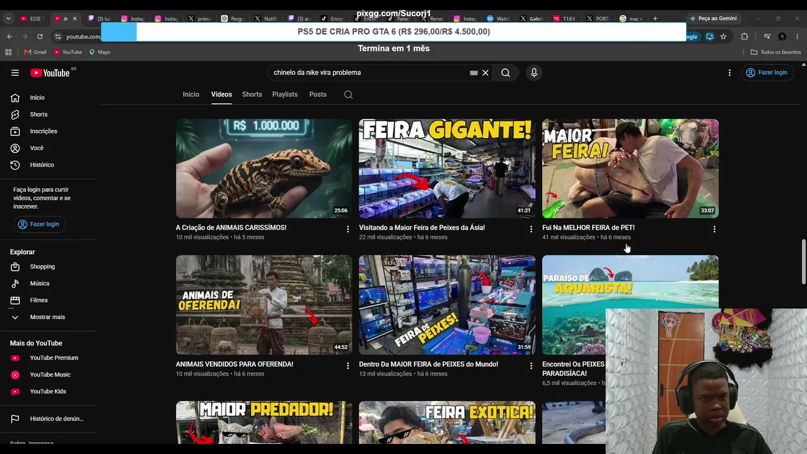This screenshot has height=454, width=807.
Task: Open options menu for ANIMAIS VENDIDOS PARA OFERENDA
Action: pos(347,366)
